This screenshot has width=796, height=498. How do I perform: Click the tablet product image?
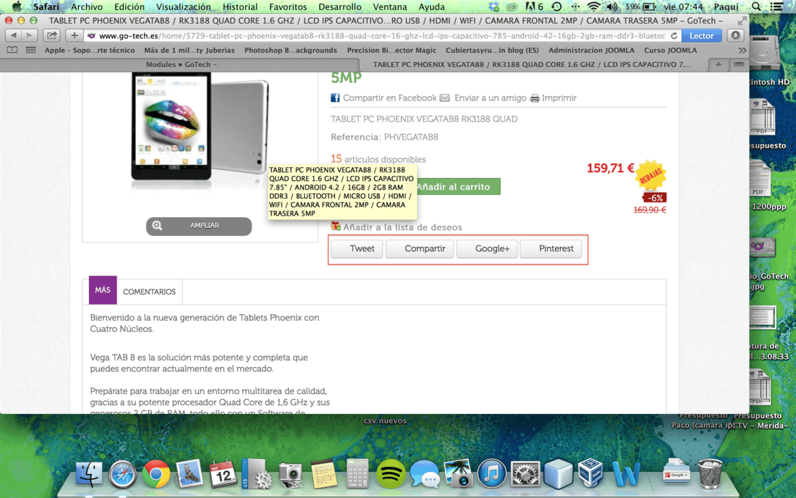pos(200,129)
